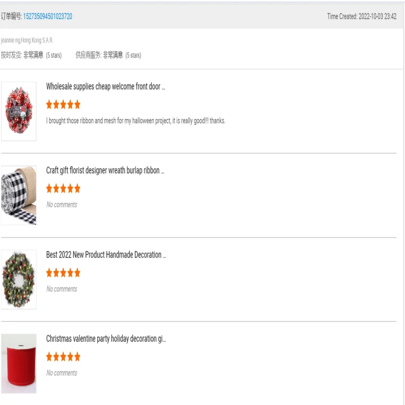Open order number 152735094501023720 link
The height and width of the screenshot is (405, 405).
point(48,16)
